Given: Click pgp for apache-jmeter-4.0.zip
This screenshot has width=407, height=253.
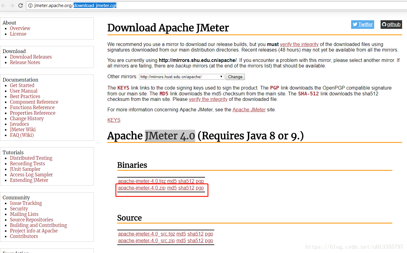Looking at the screenshot, I should (x=200, y=188).
